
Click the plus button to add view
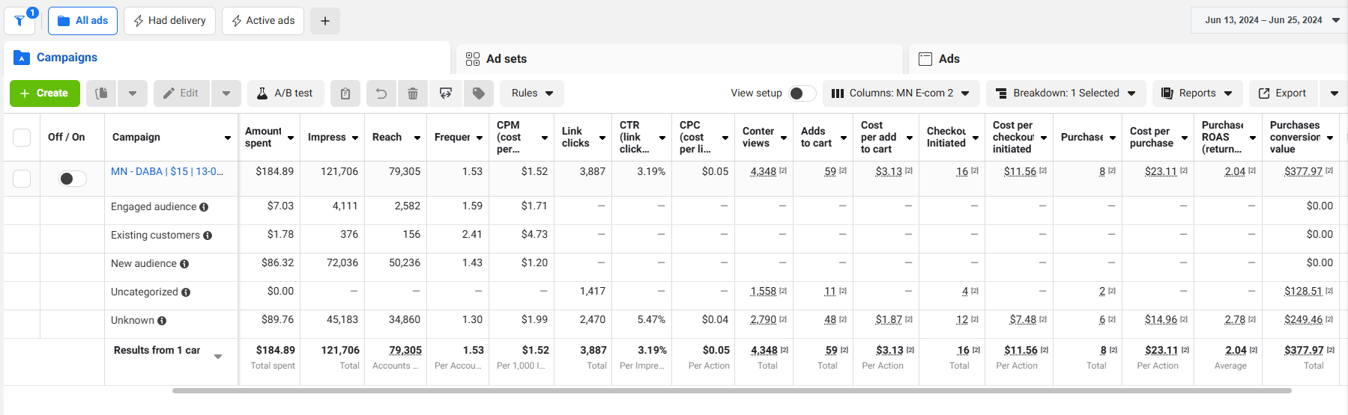click(325, 21)
